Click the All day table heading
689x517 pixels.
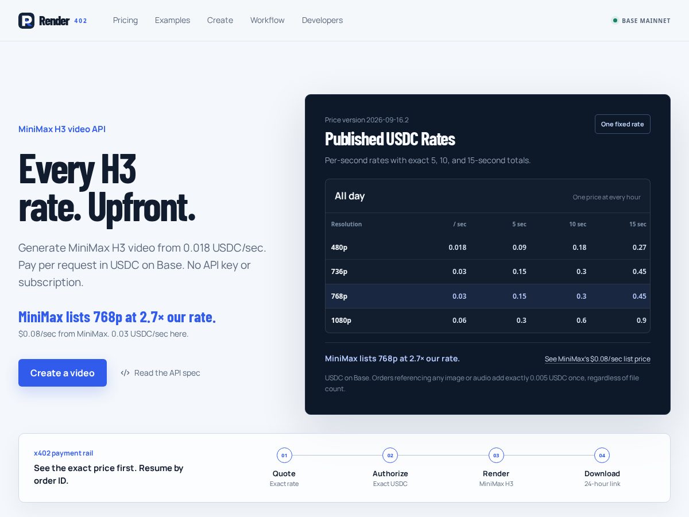(350, 196)
